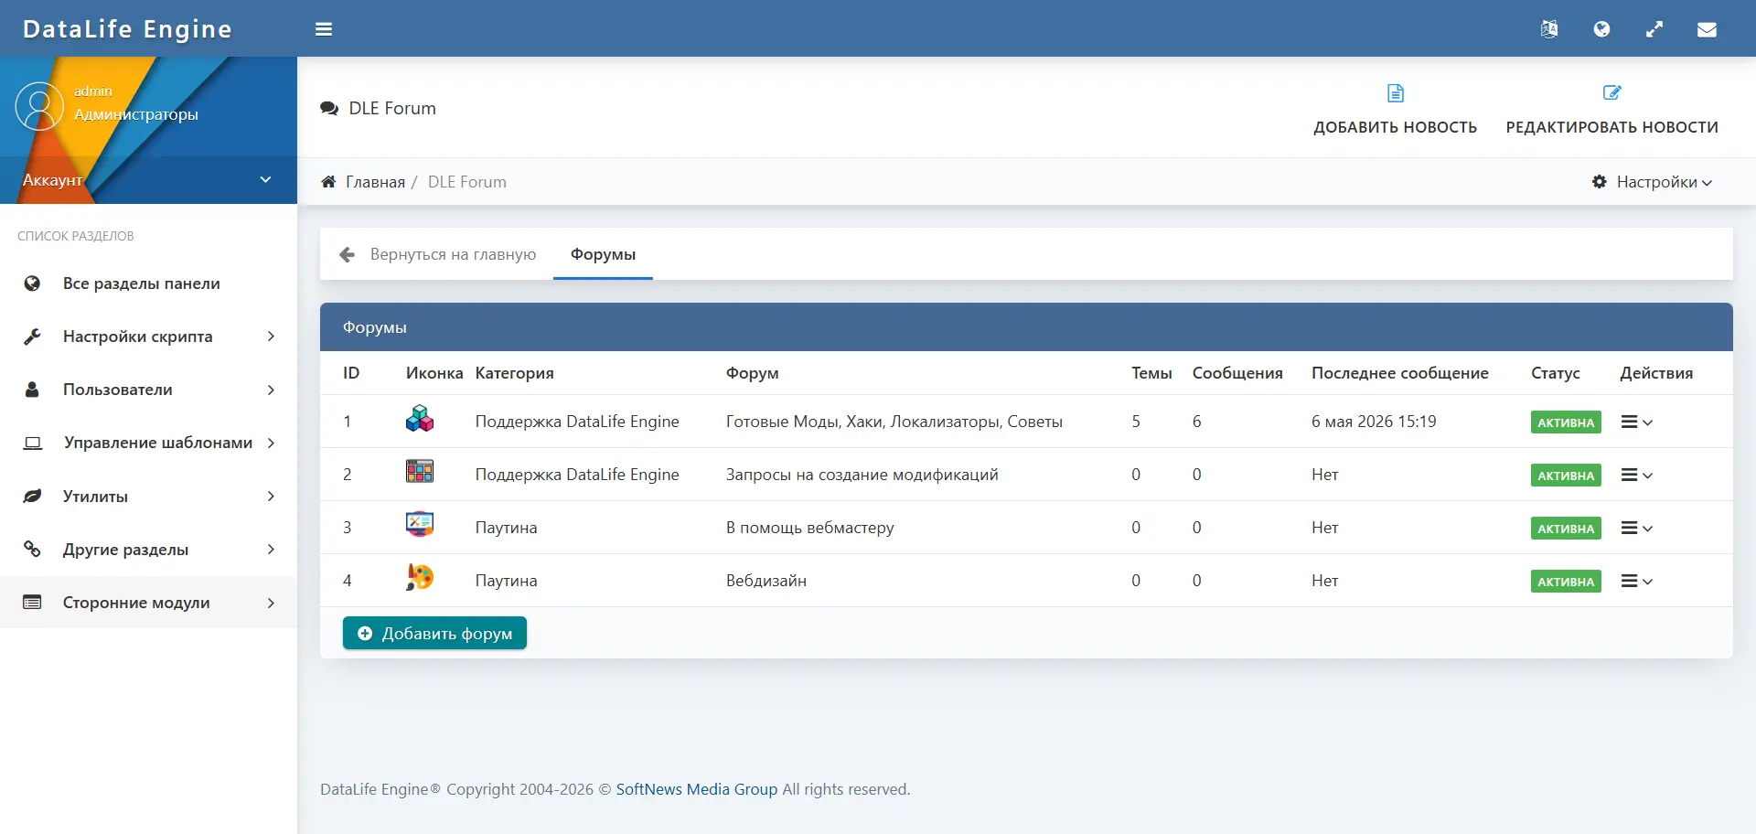The width and height of the screenshot is (1756, 834).
Task: Click the link icon for Другие разделы
Action: tap(32, 549)
